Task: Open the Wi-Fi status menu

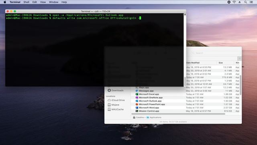Action: (234, 2)
